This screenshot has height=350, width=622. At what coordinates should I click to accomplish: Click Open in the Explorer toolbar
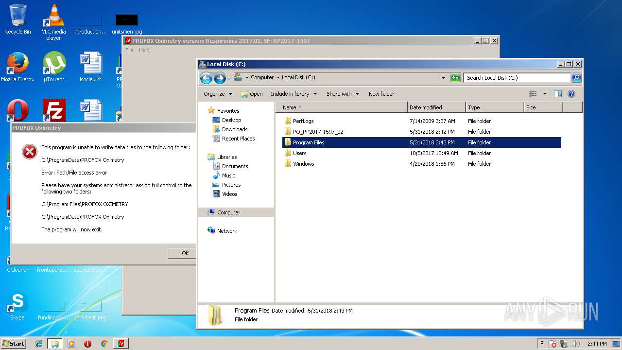click(252, 94)
